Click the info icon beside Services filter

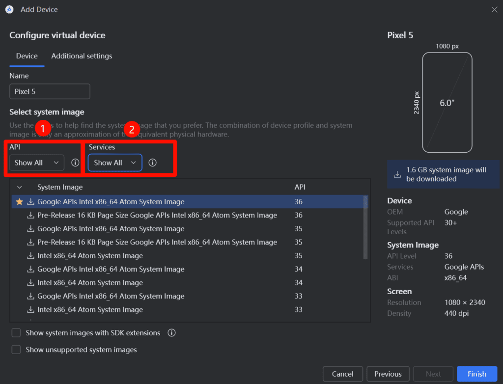click(153, 163)
